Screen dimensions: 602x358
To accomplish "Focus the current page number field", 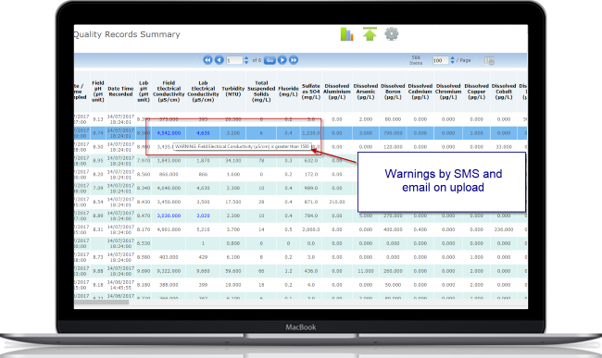I will (234, 60).
